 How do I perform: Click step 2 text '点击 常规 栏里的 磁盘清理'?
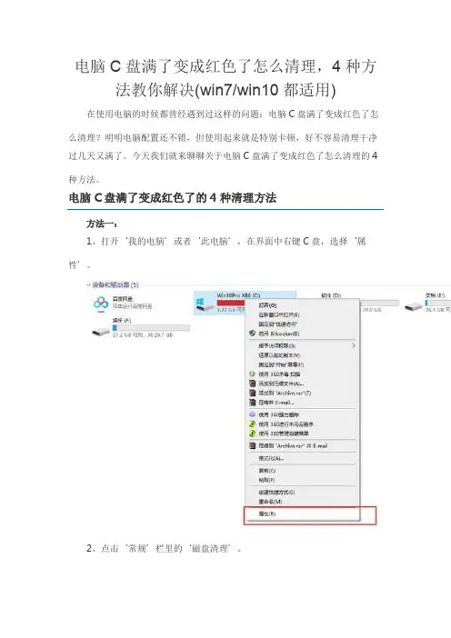(x=165, y=548)
